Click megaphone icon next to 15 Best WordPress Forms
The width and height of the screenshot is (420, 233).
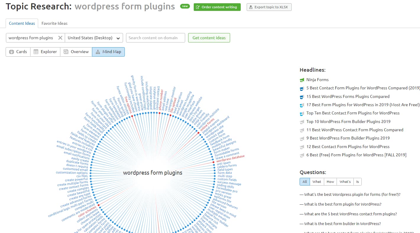pyautogui.click(x=302, y=97)
